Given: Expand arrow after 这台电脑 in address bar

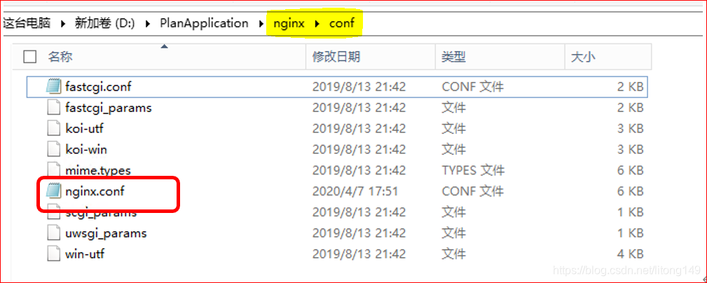Looking at the screenshot, I should 63,23.
